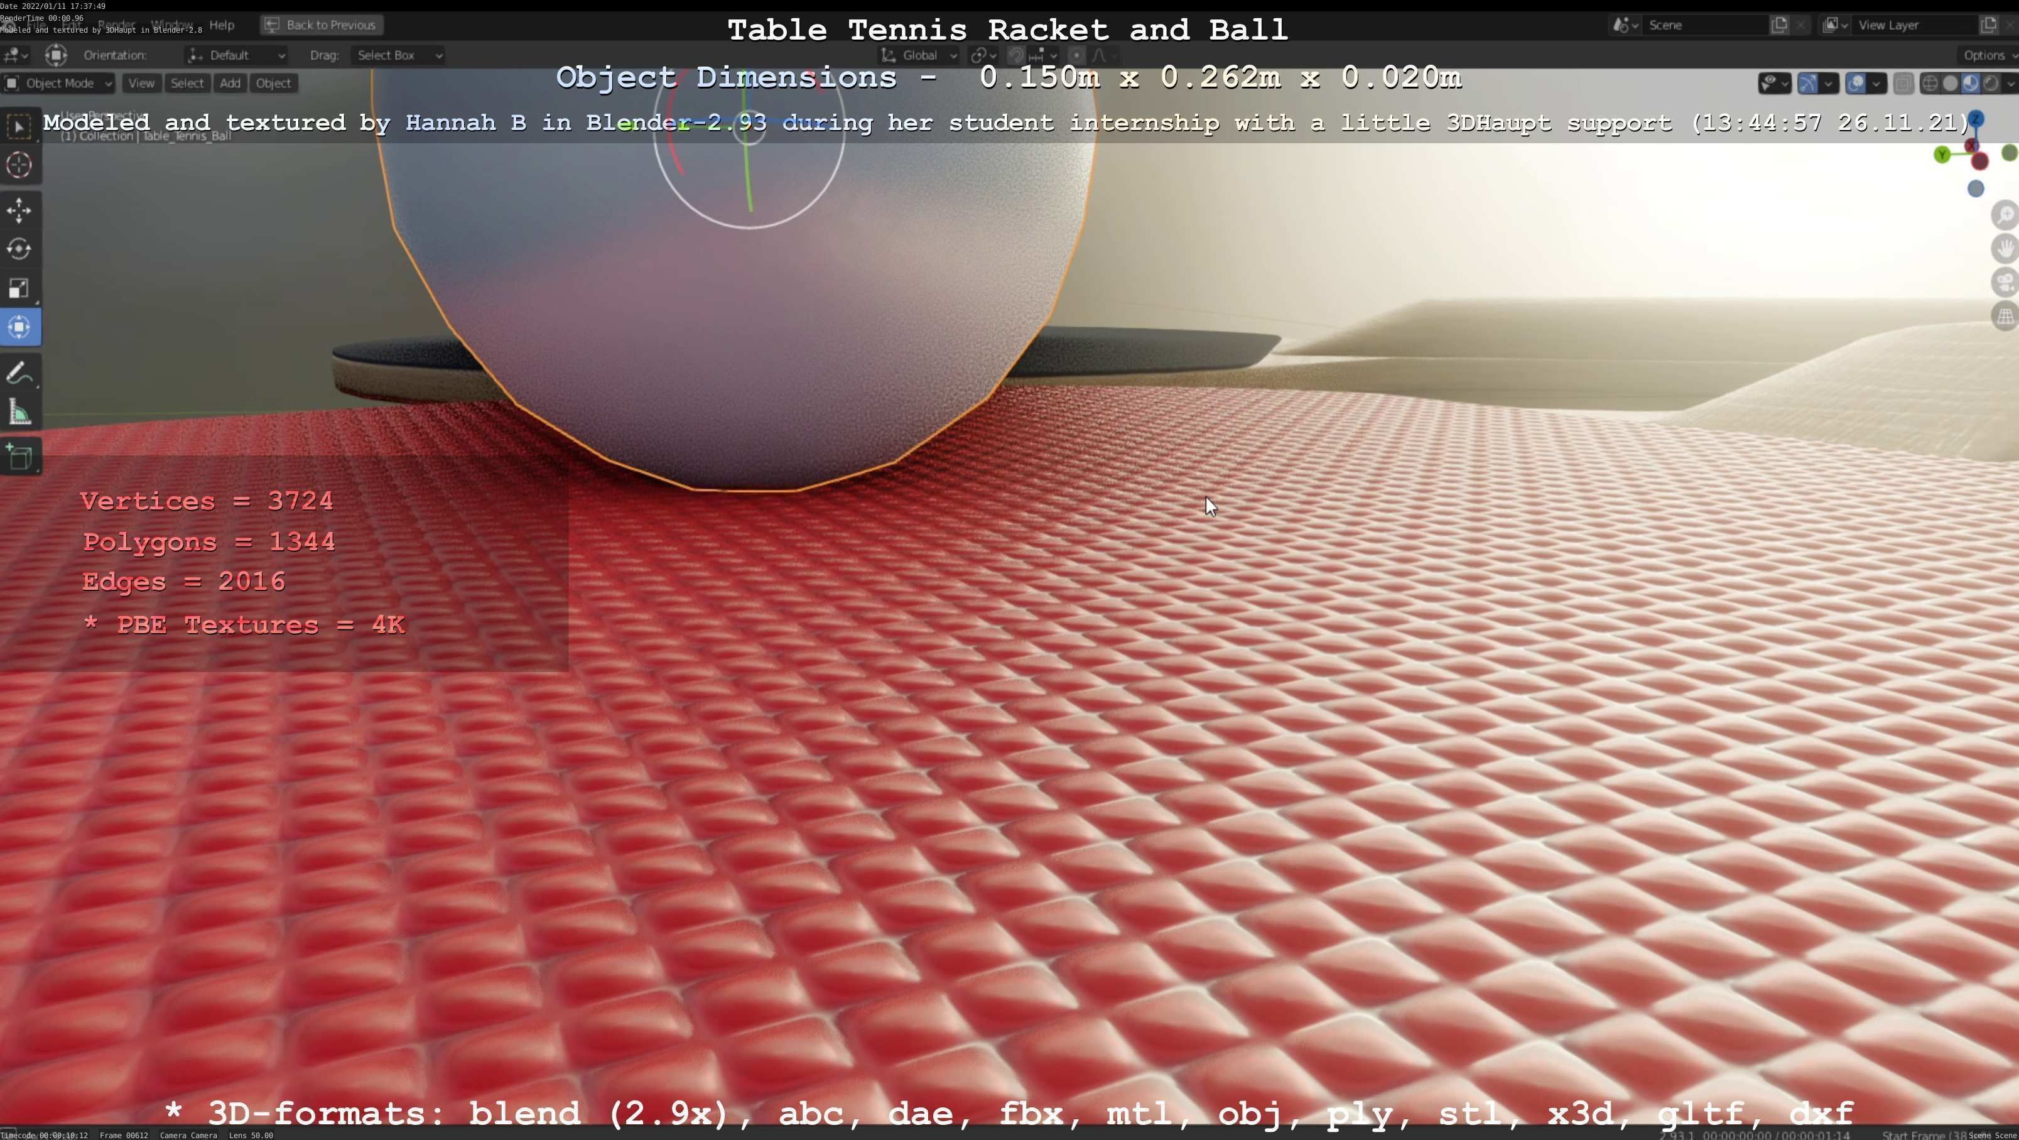The width and height of the screenshot is (2019, 1140).
Task: Open the Options dropdown
Action: 1988,56
